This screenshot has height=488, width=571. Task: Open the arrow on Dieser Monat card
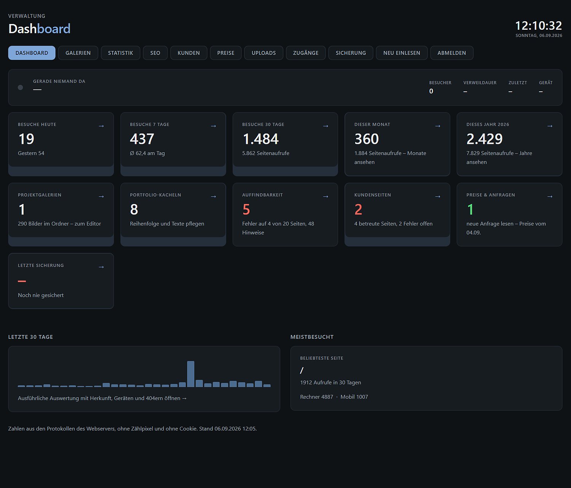[x=438, y=126]
